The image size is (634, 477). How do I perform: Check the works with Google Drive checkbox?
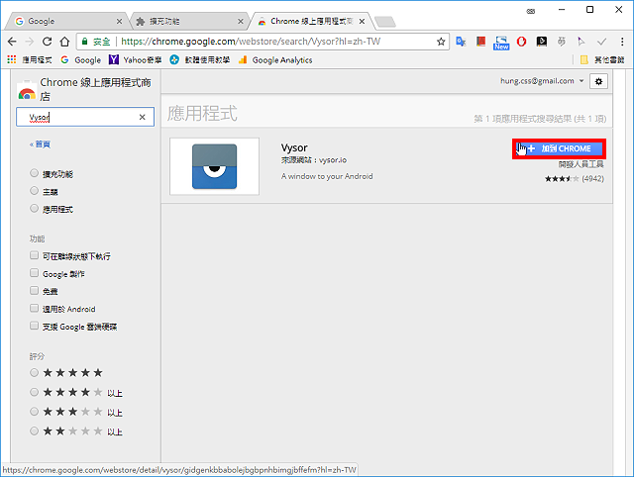[34, 326]
